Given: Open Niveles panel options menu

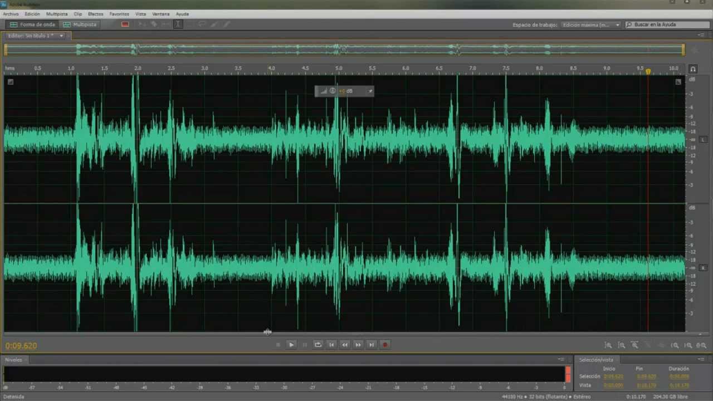Looking at the screenshot, I should pos(561,360).
